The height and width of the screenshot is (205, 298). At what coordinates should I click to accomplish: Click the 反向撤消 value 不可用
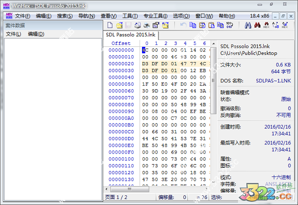(x=283, y=115)
